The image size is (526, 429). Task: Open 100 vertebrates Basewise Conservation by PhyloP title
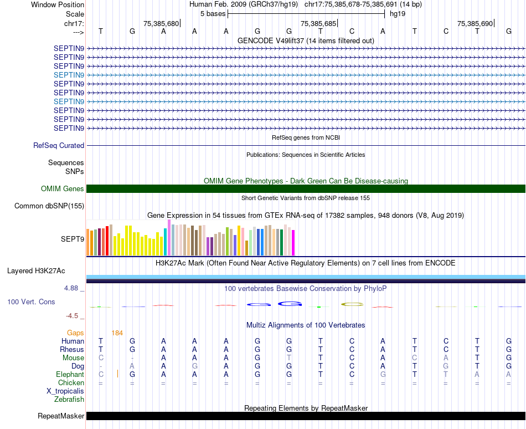pyautogui.click(x=306, y=288)
